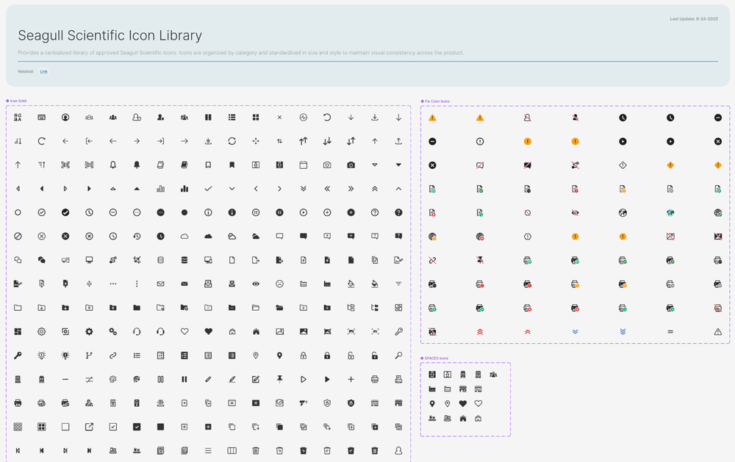Click the four-way move arrows icon
The image size is (735, 462).
pos(256,141)
